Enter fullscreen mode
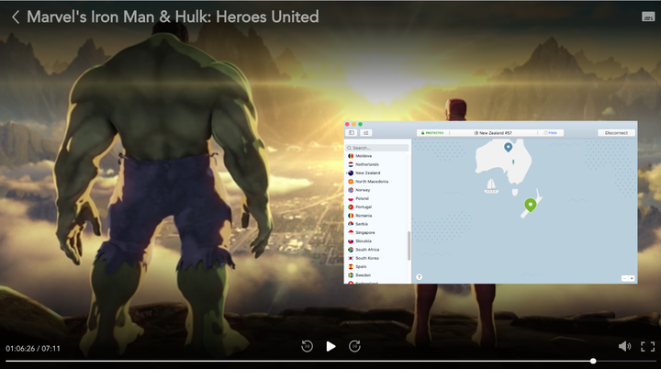The width and height of the screenshot is (661, 369). [648, 346]
